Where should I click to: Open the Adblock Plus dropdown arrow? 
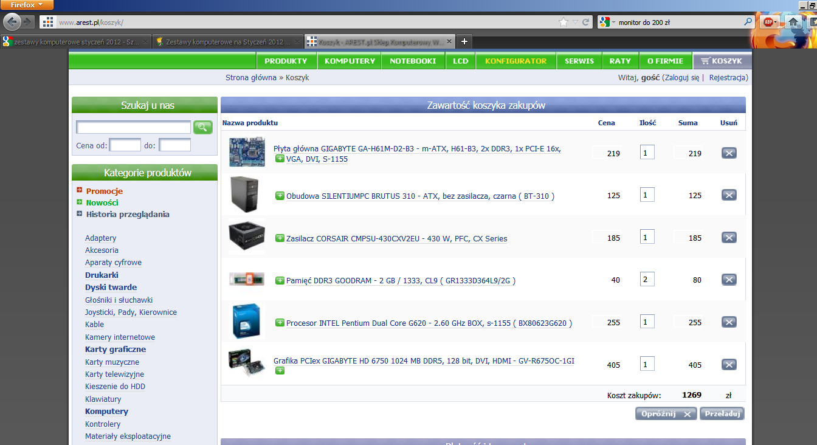pyautogui.click(x=776, y=22)
